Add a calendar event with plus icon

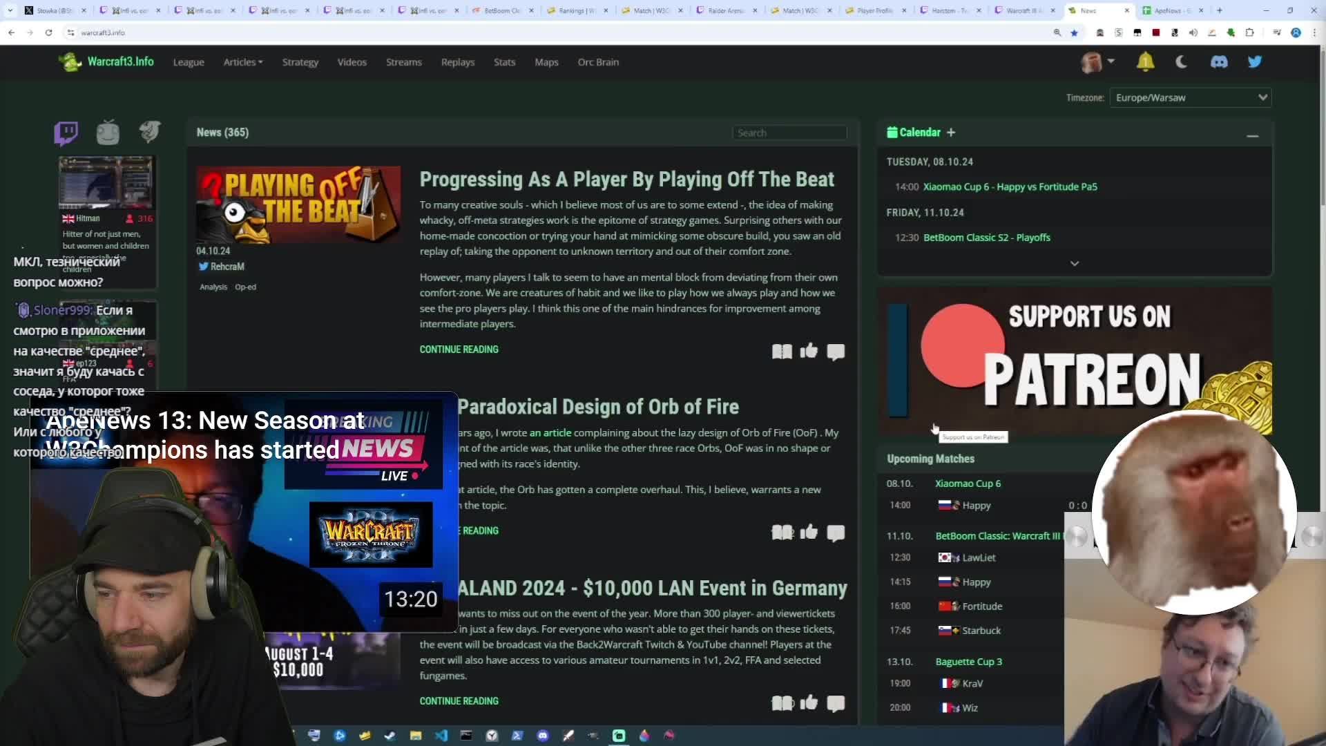pos(951,132)
